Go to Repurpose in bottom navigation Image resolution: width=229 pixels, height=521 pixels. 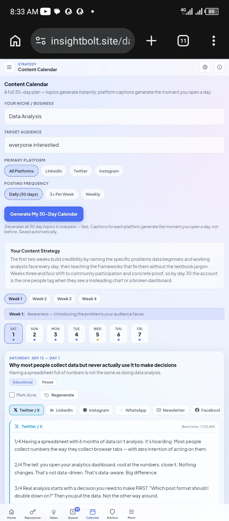tap(32, 513)
